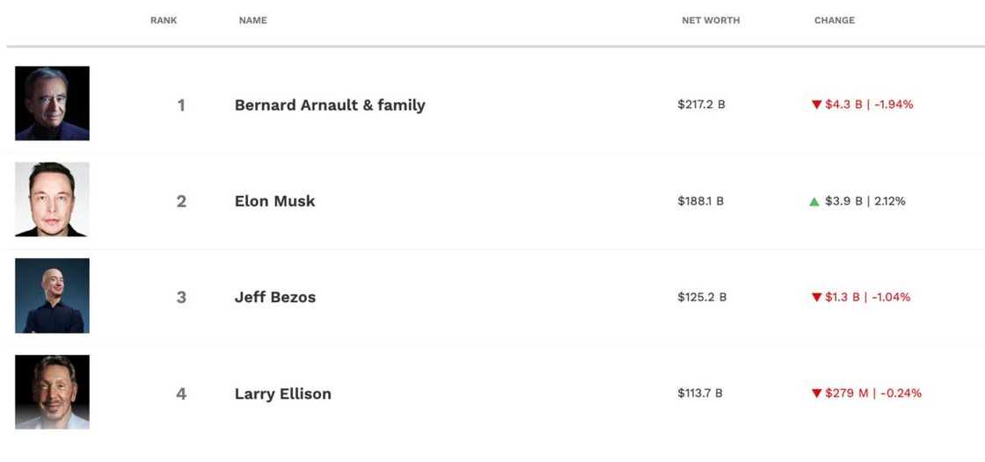This screenshot has width=985, height=462.
Task: Select the Larry Ellison name link
Action: [282, 393]
